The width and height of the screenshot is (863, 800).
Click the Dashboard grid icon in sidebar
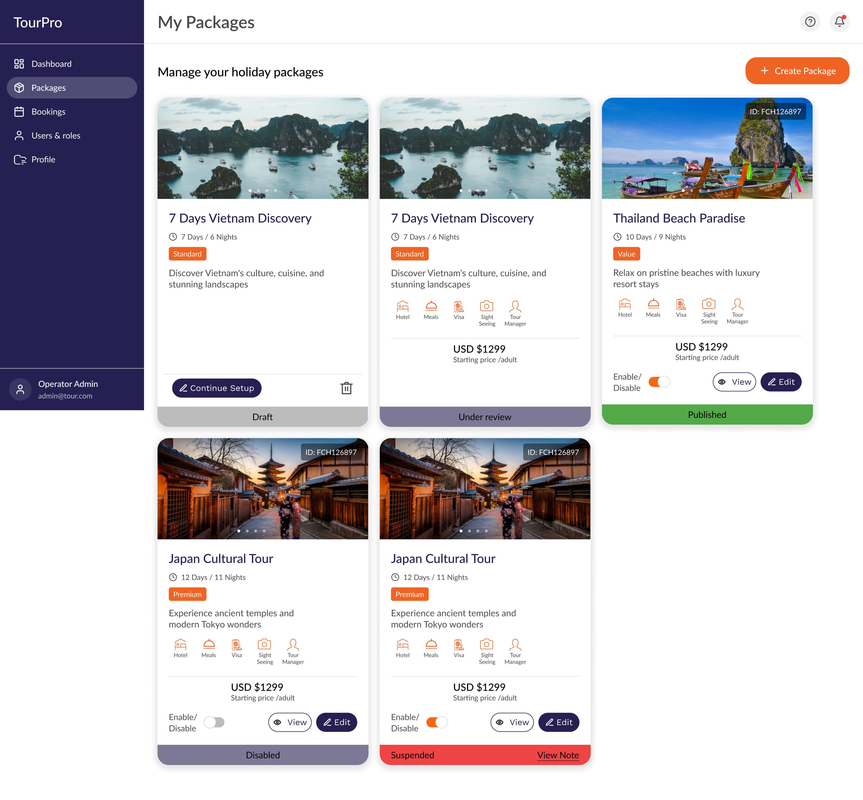[x=19, y=64]
